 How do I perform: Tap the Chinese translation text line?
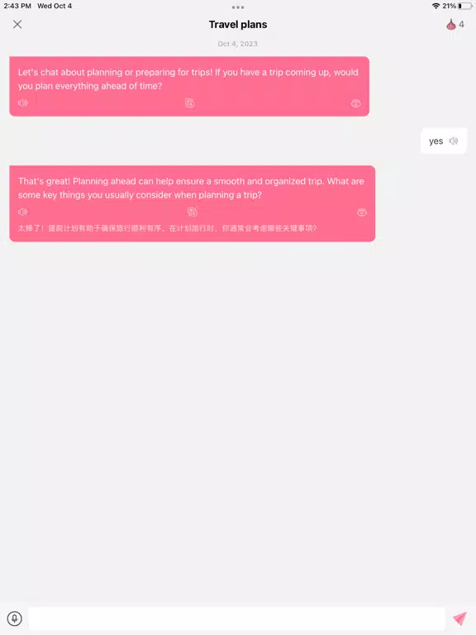[167, 228]
